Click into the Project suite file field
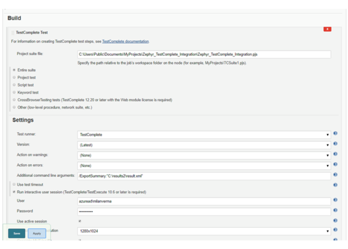This screenshot has width=348, height=249. (x=204, y=54)
